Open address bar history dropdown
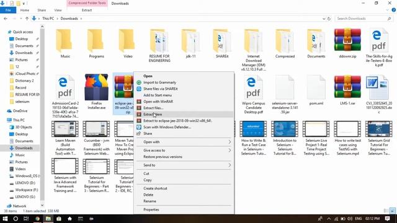 [x=324, y=19]
